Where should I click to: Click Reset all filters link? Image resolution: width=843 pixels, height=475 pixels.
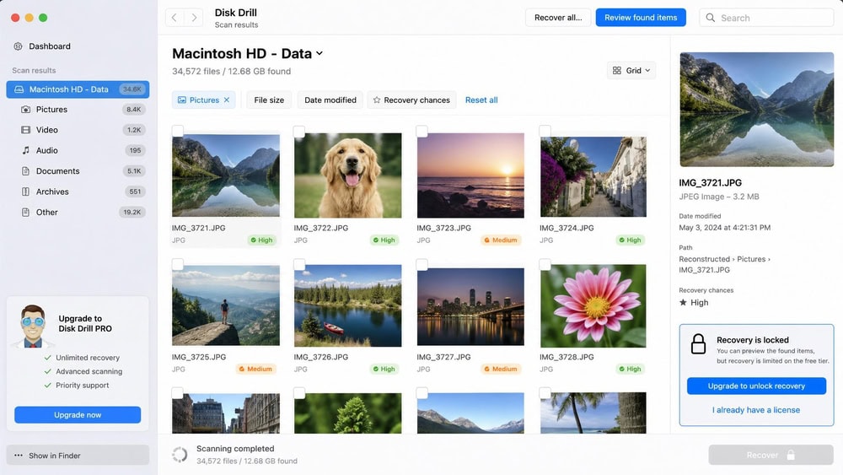[481, 100]
